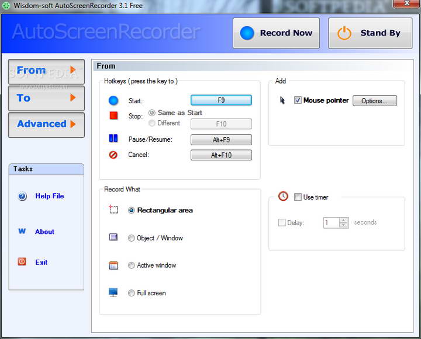Open the From settings tab
421x339 pixels.
click(x=46, y=72)
